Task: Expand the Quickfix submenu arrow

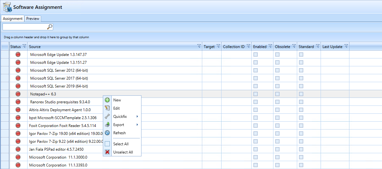Action: click(137, 117)
